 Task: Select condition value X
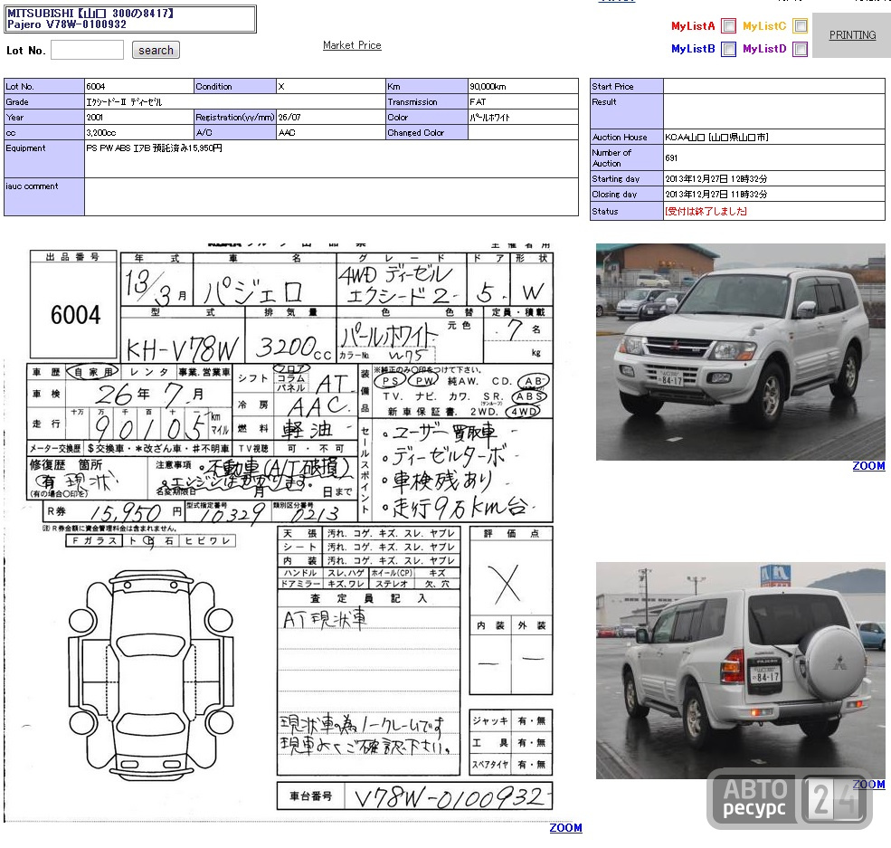pyautogui.click(x=280, y=86)
